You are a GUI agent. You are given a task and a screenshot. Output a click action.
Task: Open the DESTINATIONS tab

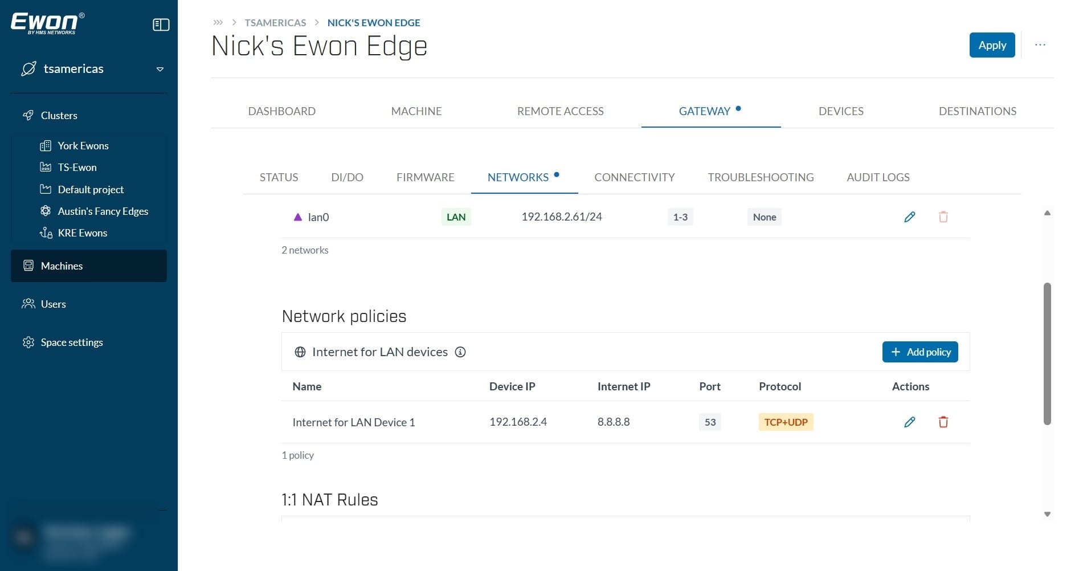(x=978, y=111)
